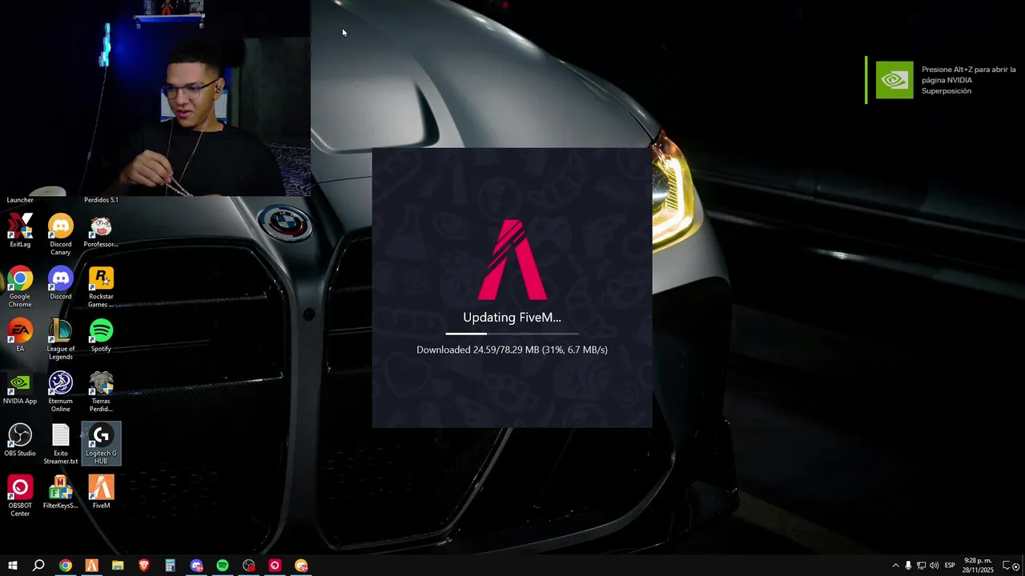Click NVIDIA overlay notification logo
This screenshot has width=1025, height=576.
(894, 80)
